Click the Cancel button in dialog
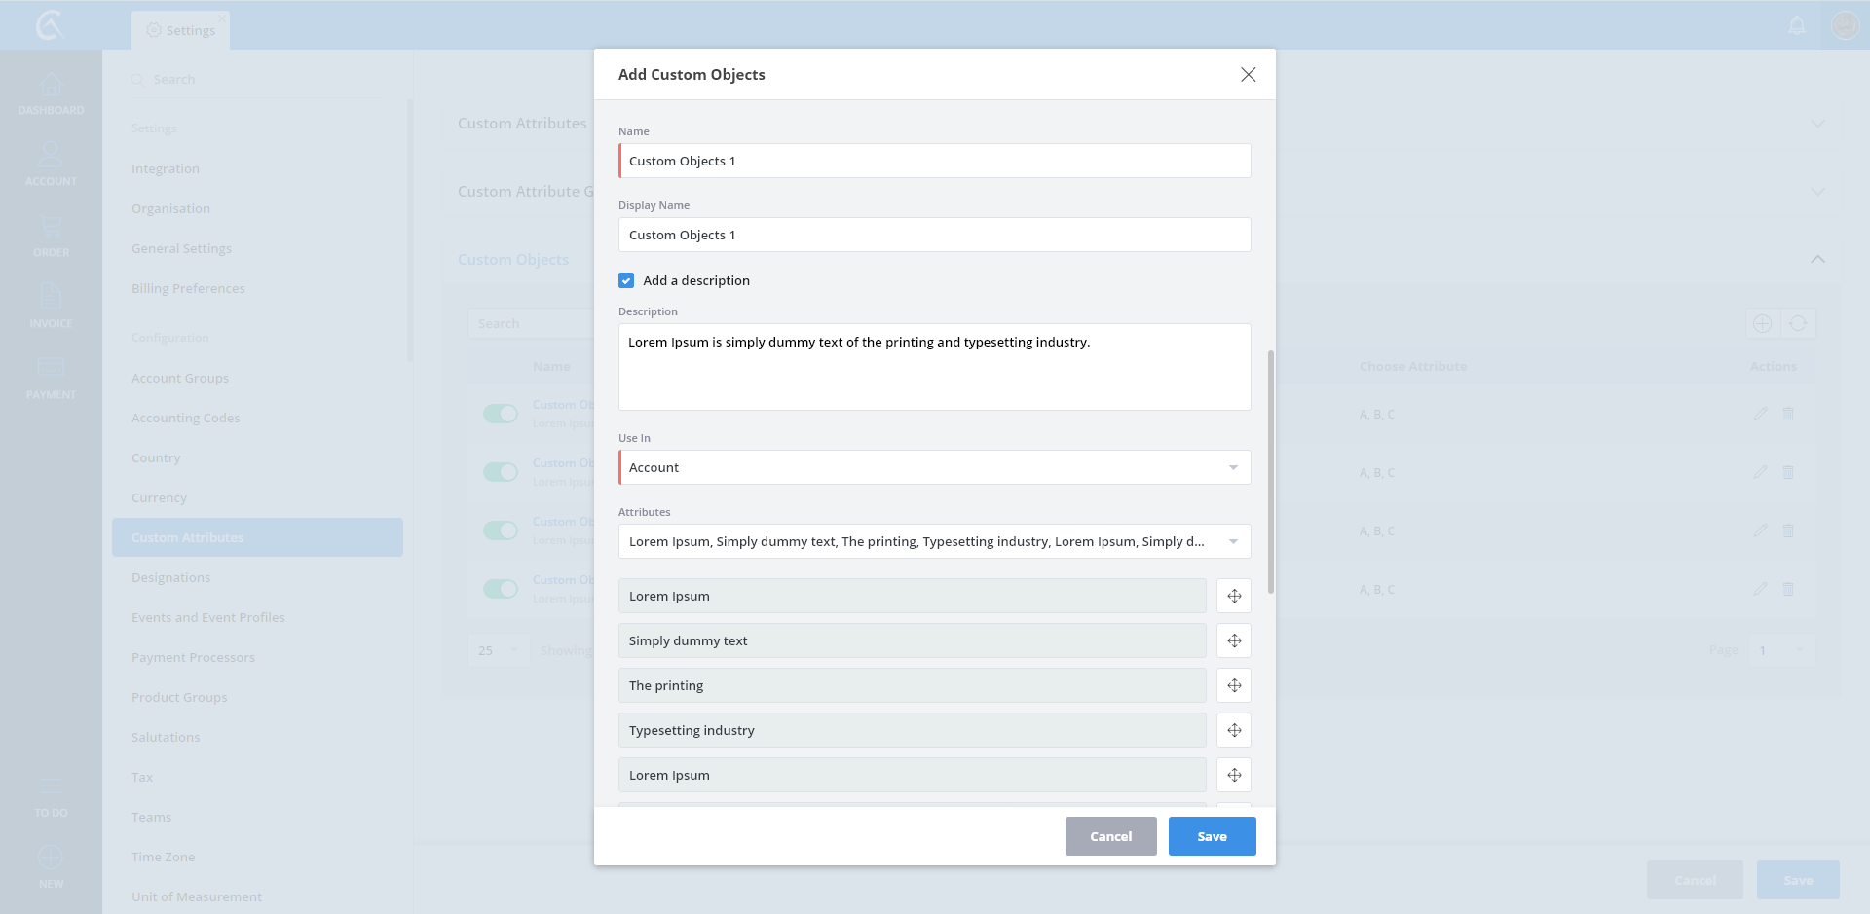This screenshot has height=914, width=1870. pos(1110,836)
